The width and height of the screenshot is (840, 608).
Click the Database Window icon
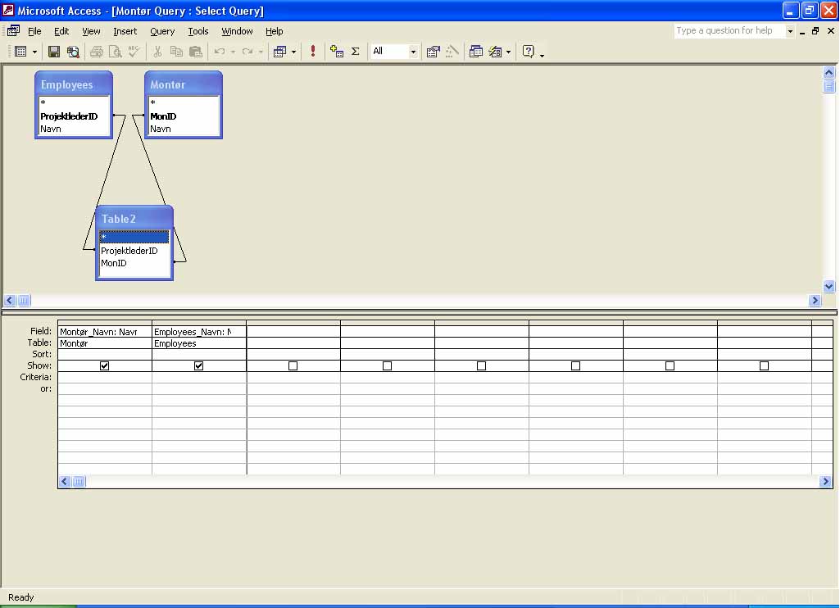click(476, 52)
